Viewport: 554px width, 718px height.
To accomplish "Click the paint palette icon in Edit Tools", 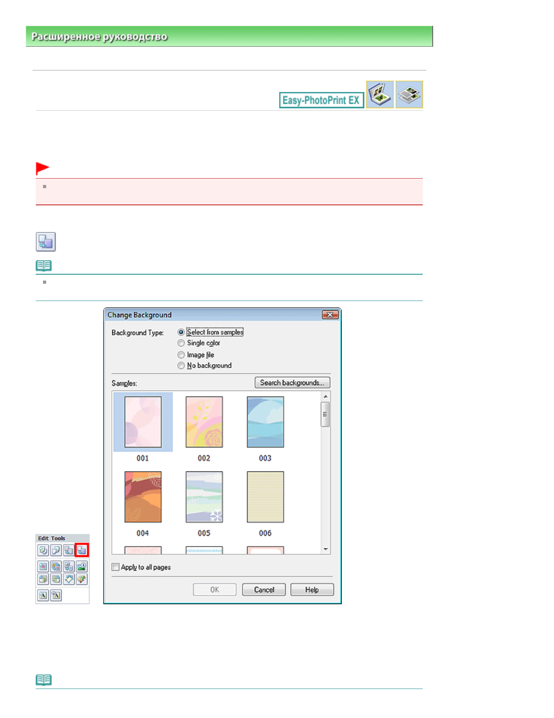I will tap(81, 579).
